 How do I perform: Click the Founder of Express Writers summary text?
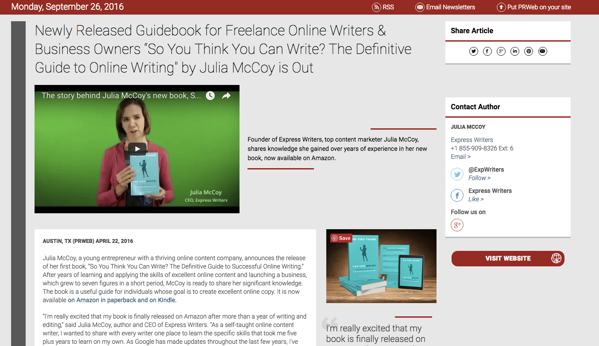click(337, 149)
